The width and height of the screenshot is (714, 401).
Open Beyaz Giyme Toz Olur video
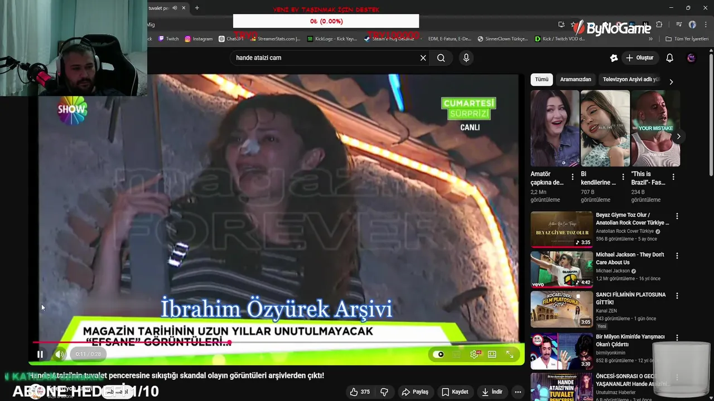[x=562, y=229]
